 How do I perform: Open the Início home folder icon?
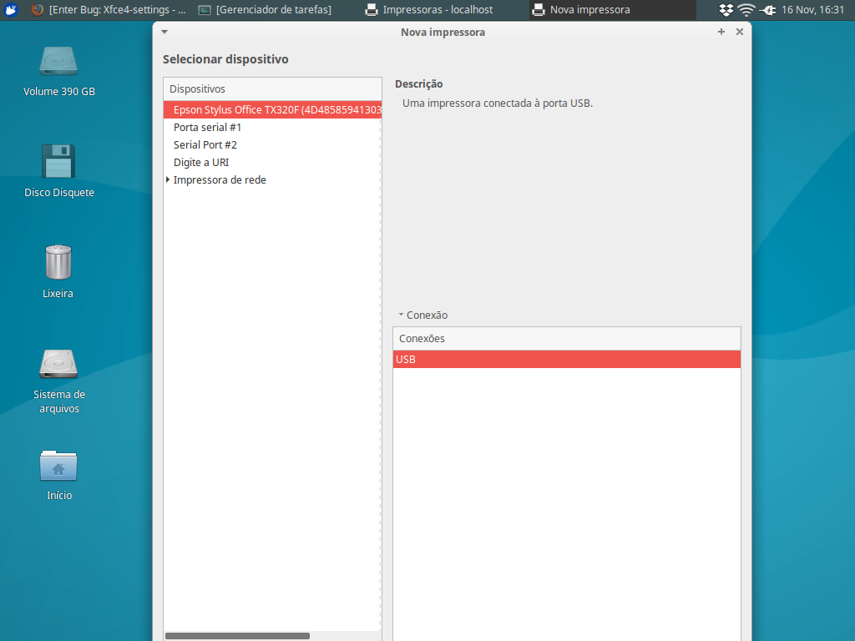[x=58, y=466]
